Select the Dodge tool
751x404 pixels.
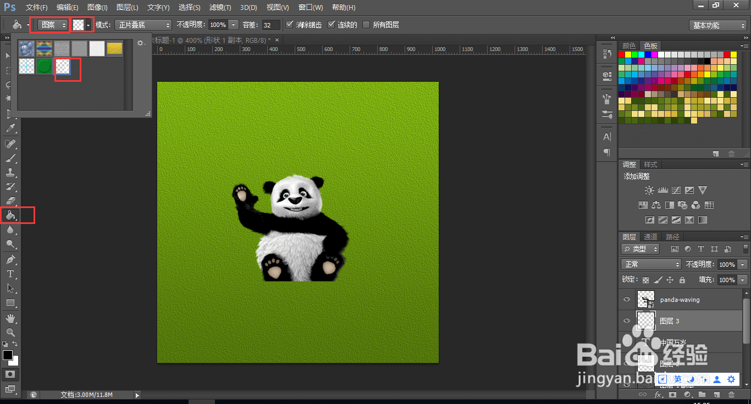coord(10,244)
